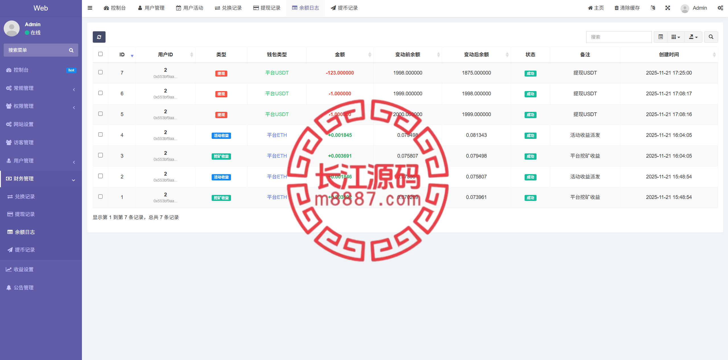Image resolution: width=728 pixels, height=360 pixels.
Task: Open 访客管理 in the sidebar
Action: [x=41, y=142]
